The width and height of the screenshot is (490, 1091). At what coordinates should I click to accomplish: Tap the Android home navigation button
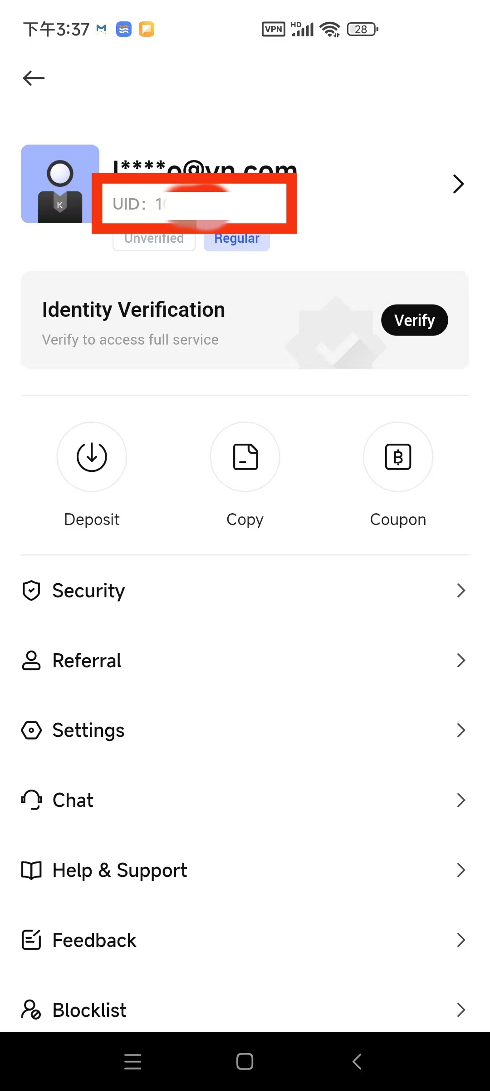[x=245, y=1061]
